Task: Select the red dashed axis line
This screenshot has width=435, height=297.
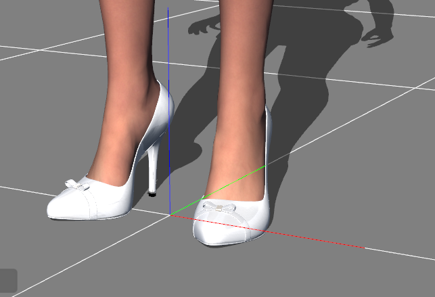Action: click(x=311, y=238)
